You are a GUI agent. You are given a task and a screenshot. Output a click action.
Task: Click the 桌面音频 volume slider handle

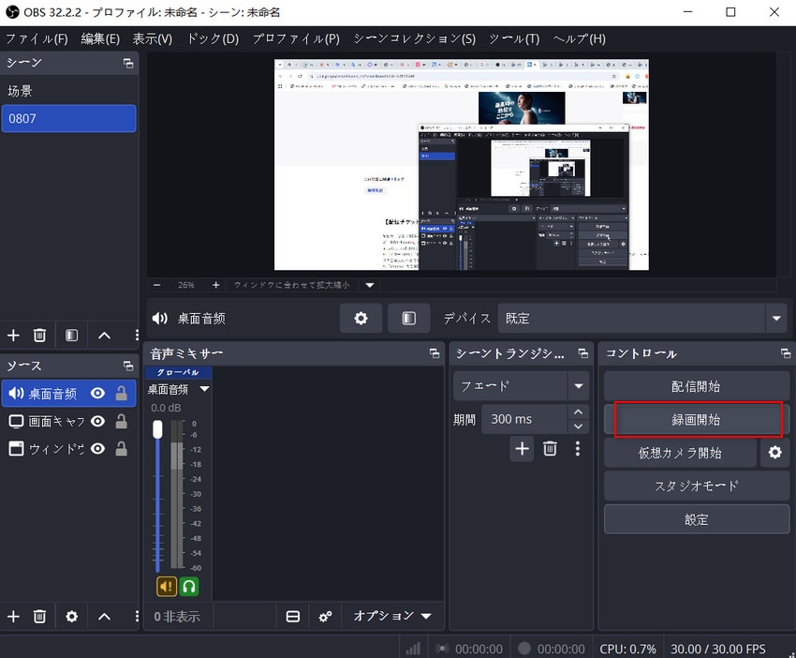tap(158, 429)
